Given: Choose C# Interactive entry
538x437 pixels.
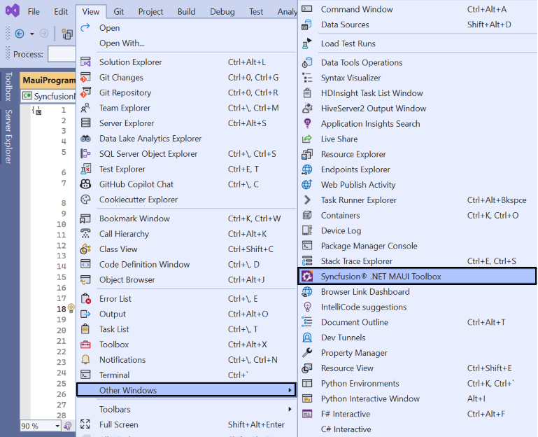Looking at the screenshot, I should pos(417,429).
